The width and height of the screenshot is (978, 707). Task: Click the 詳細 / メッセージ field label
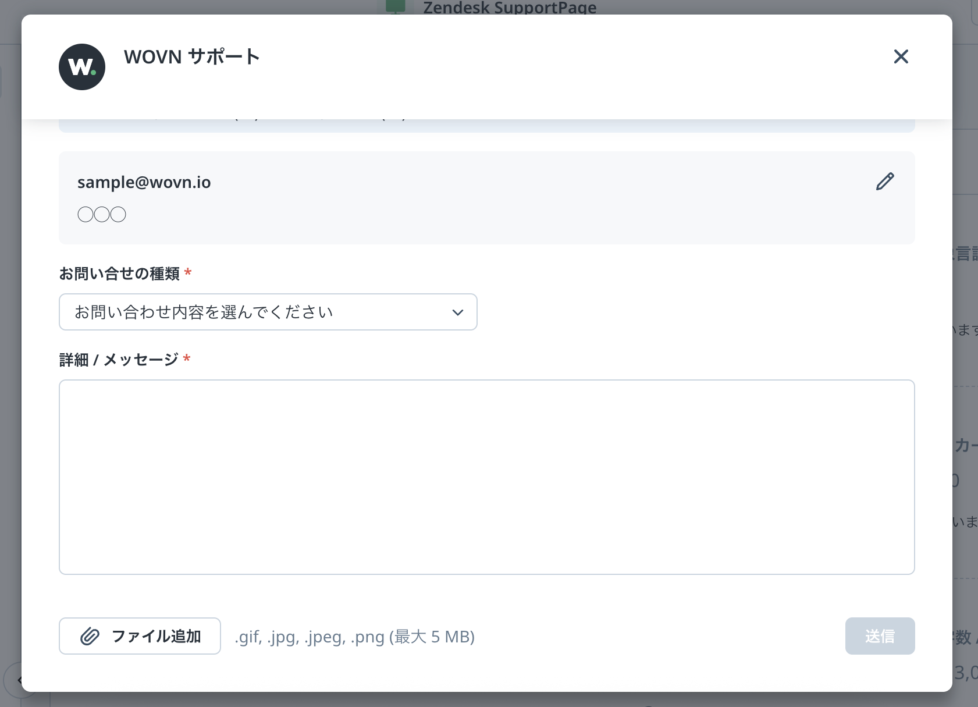point(119,360)
